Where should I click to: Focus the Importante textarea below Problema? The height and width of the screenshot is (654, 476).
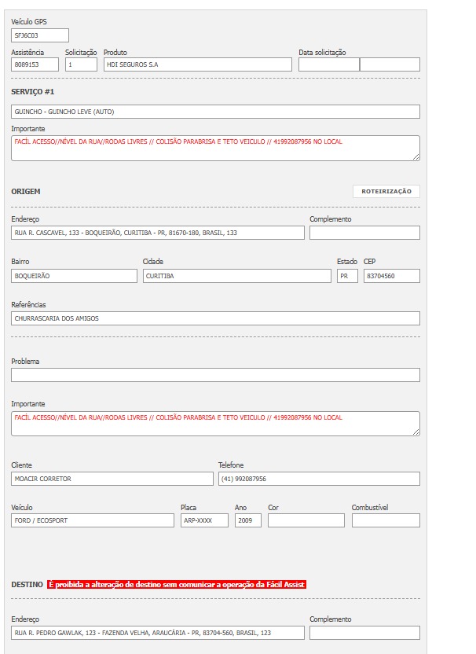click(x=215, y=424)
